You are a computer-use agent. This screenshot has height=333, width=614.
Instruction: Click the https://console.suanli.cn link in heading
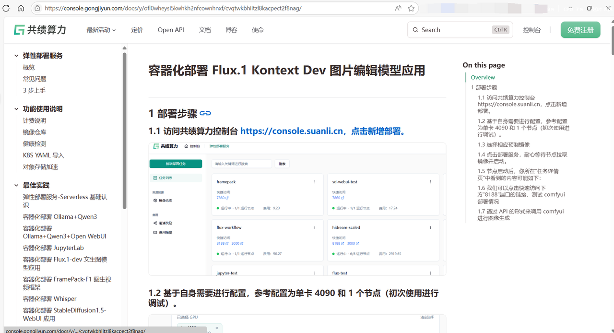click(292, 131)
